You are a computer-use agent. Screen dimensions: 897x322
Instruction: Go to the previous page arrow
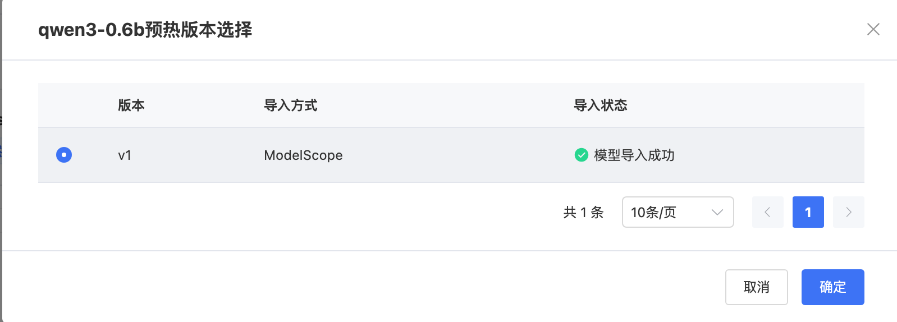pos(767,212)
